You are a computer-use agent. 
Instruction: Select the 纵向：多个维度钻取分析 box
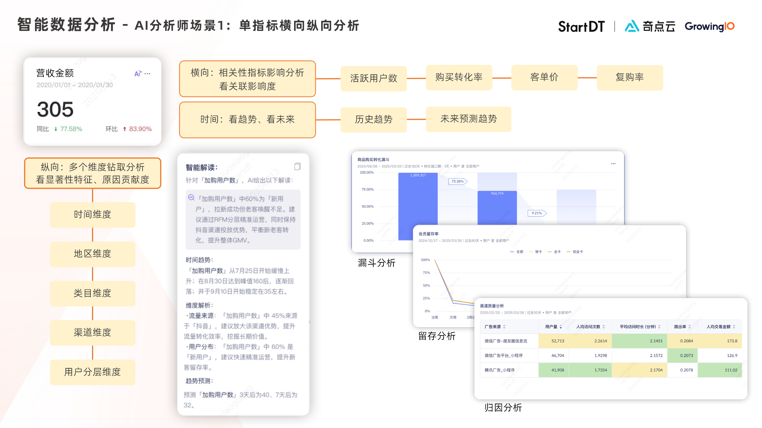pos(93,173)
